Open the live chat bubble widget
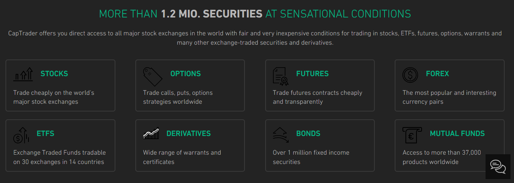Image resolution: width=514 pixels, height=183 pixels. point(498,167)
